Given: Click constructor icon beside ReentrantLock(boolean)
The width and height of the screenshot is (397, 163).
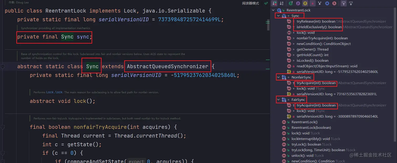Looking at the screenshot, I should (284, 128).
